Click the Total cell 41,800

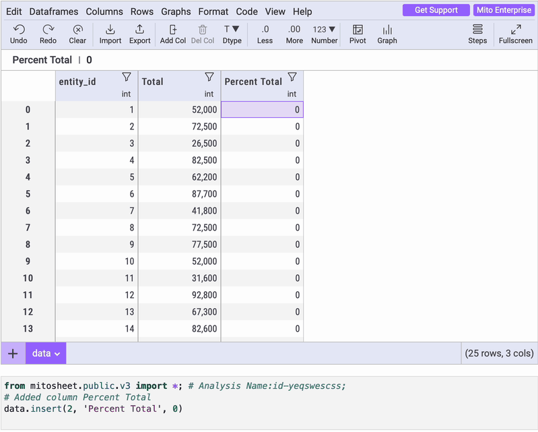180,211
